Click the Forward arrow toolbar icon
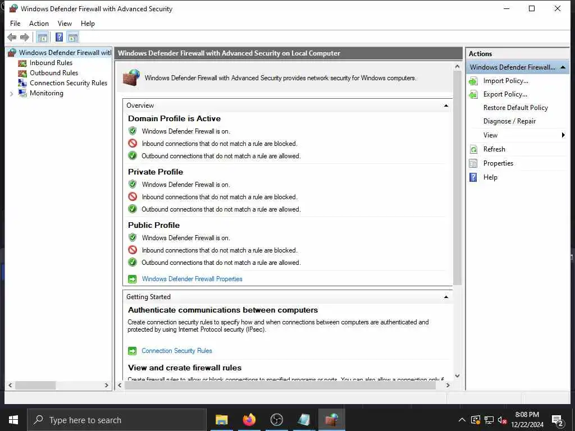 click(25, 37)
